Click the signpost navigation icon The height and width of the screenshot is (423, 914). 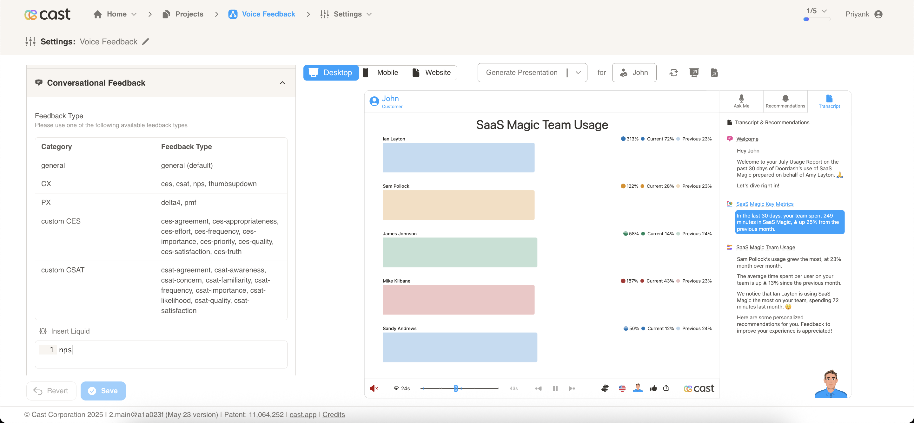tap(605, 388)
